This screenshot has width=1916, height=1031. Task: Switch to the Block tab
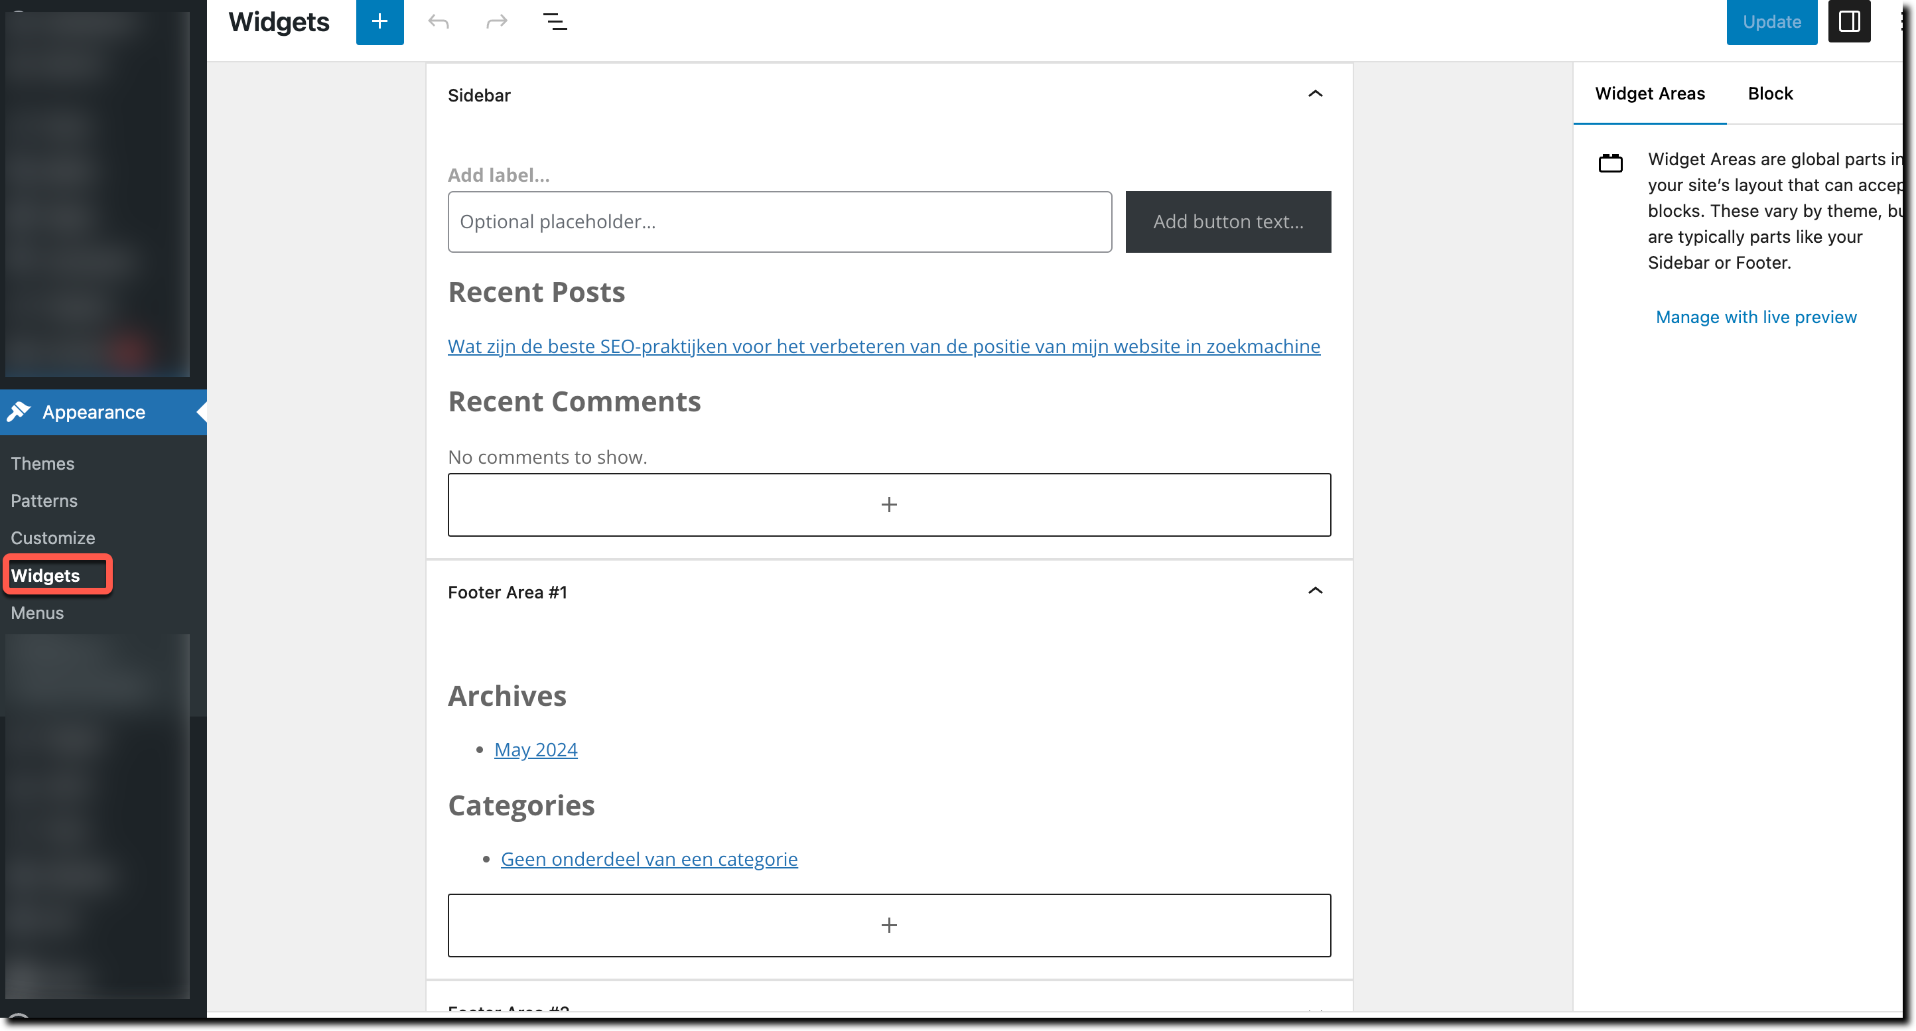point(1770,94)
